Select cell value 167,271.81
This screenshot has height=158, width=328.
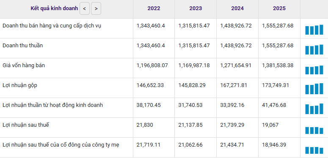(234, 85)
